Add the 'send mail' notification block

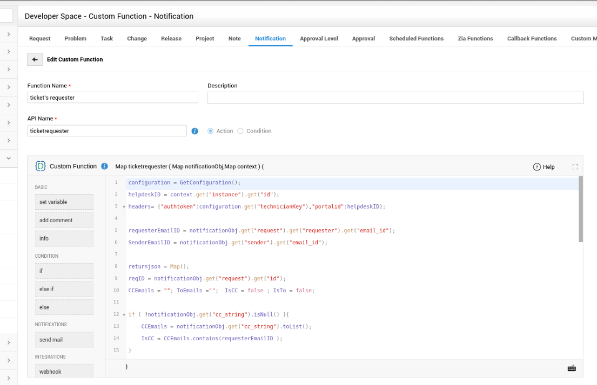click(x=64, y=340)
